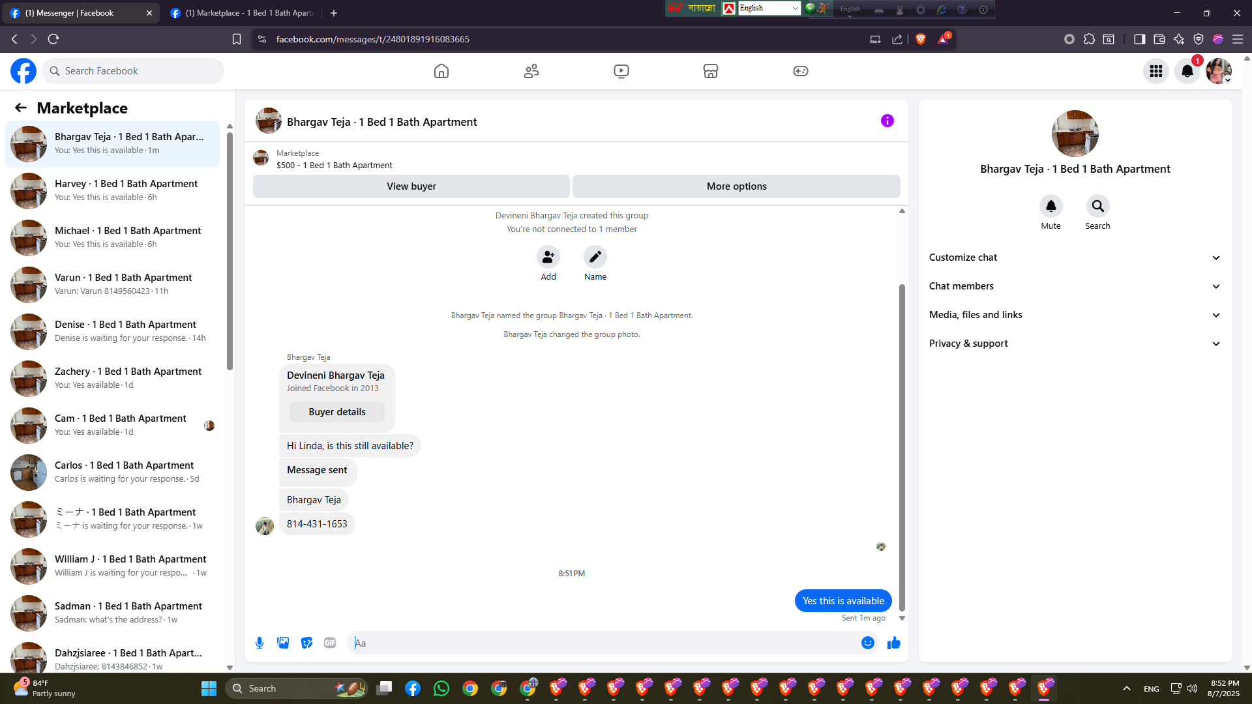Switch to Marketplace 1 Bed tab
The image size is (1252, 704).
[241, 13]
